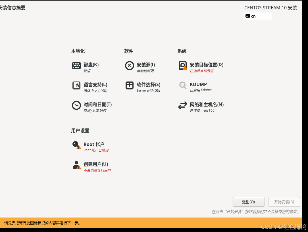Open the 创建用户(U) label
Image resolution: width=308 pixels, height=232 pixels.
(x=96, y=164)
